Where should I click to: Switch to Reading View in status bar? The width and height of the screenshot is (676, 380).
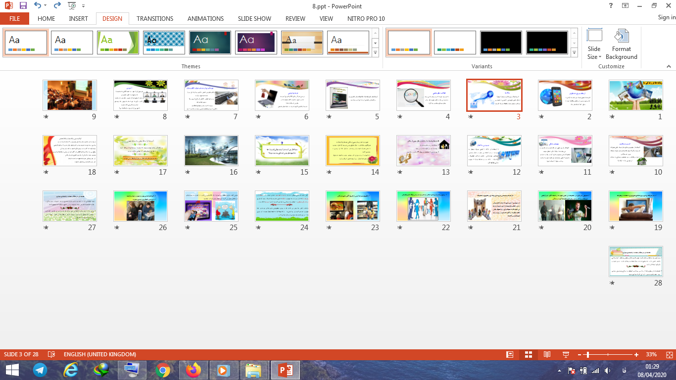pos(547,355)
